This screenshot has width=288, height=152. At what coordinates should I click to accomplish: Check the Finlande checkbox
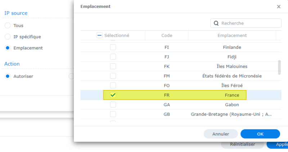pos(113,47)
